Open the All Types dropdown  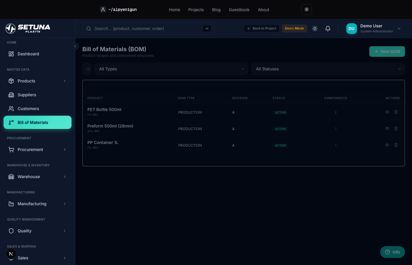tap(171, 69)
